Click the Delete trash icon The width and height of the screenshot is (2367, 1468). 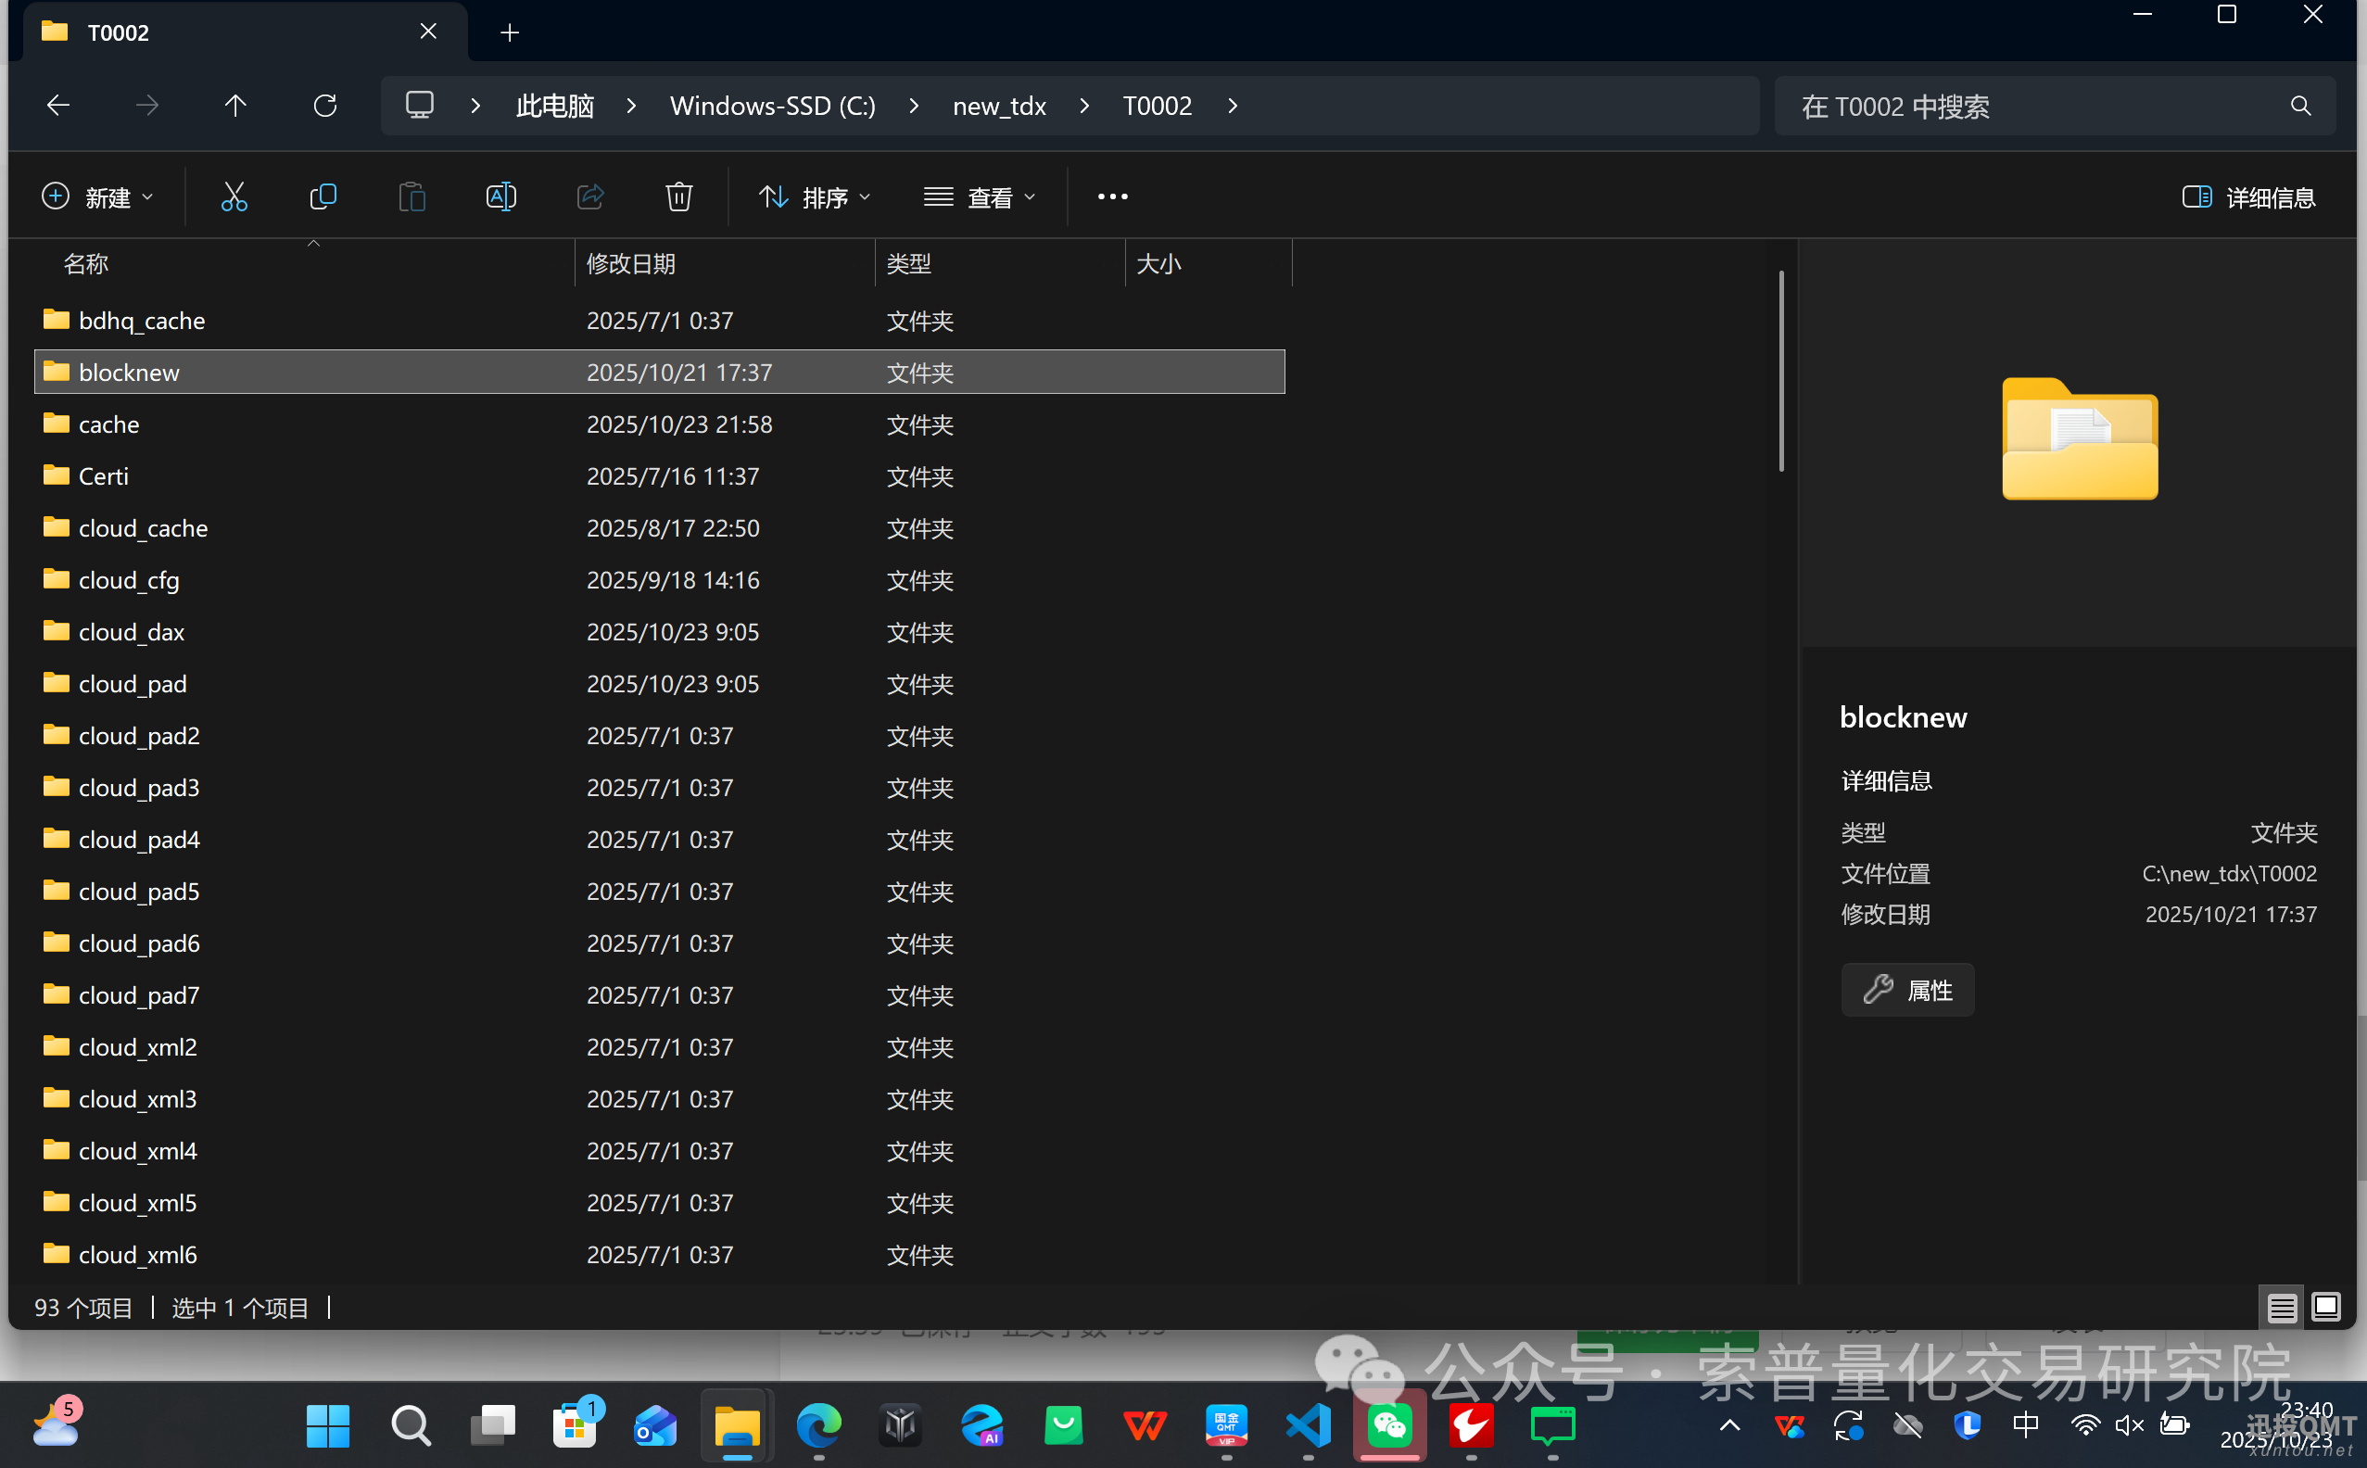678,197
